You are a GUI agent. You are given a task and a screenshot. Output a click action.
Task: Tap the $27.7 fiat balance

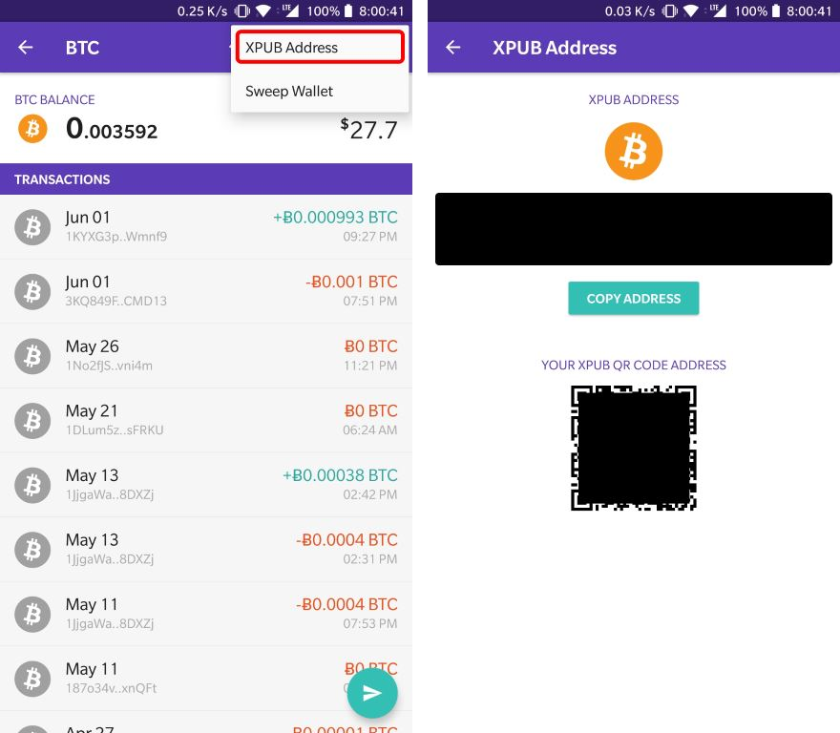point(368,130)
